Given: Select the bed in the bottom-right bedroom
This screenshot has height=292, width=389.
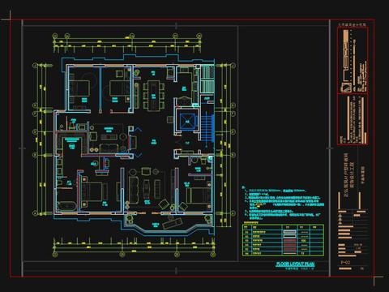Looking at the screenshot, I should pyautogui.click(x=199, y=195).
